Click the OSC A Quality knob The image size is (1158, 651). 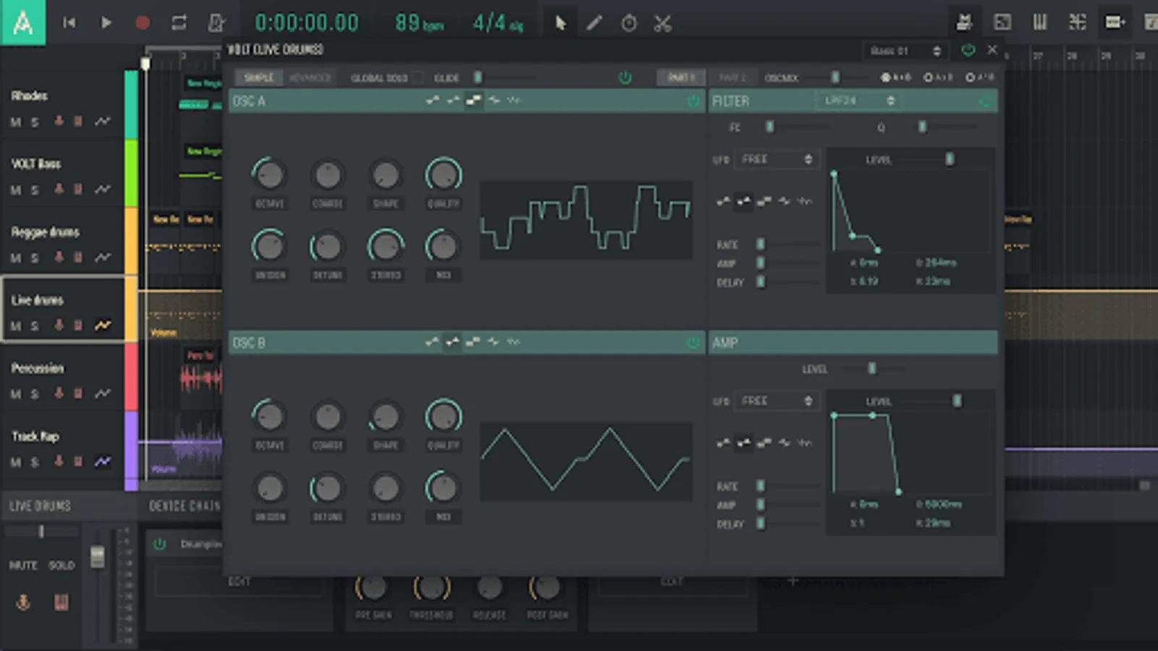pyautogui.click(x=444, y=174)
